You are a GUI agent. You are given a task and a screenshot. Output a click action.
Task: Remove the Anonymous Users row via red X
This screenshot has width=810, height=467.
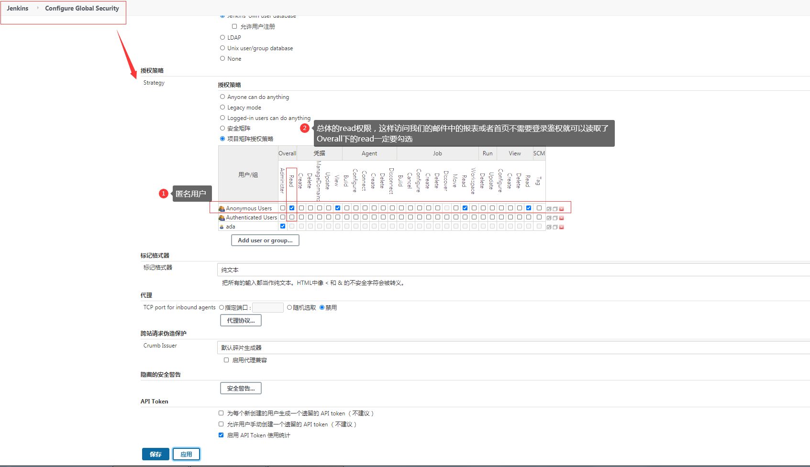click(562, 209)
